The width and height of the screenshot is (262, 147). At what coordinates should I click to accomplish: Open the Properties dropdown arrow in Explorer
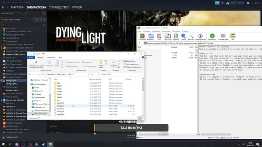coord(113,67)
